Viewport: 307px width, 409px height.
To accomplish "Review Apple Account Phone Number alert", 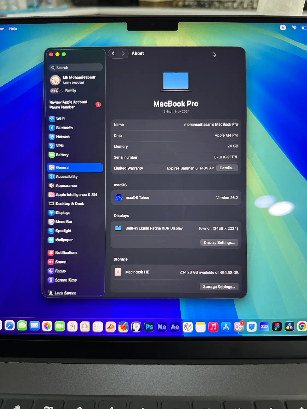I will tap(75, 105).
